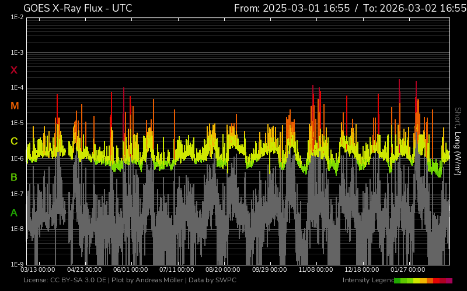The image size is (467, 291).
Task: Select the yellow C flare class label
Action: (x=14, y=141)
